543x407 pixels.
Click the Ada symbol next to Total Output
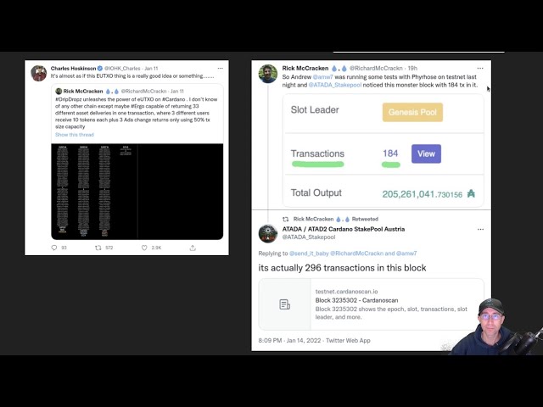pyautogui.click(x=471, y=193)
